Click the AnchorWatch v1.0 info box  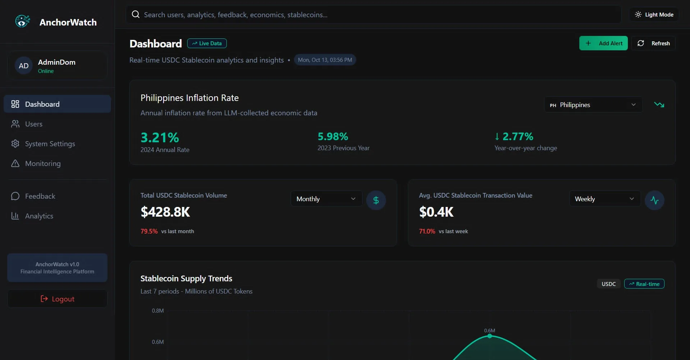point(57,268)
